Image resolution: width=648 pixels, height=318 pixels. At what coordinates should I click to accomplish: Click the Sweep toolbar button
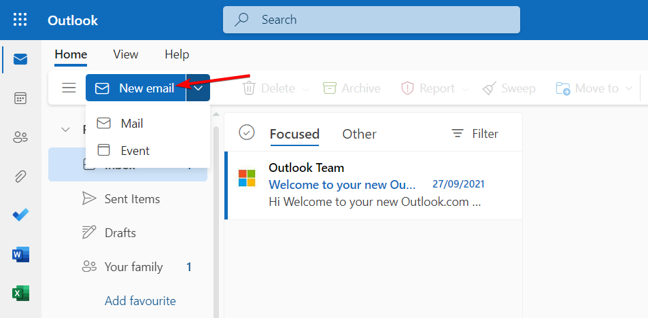[x=509, y=88]
